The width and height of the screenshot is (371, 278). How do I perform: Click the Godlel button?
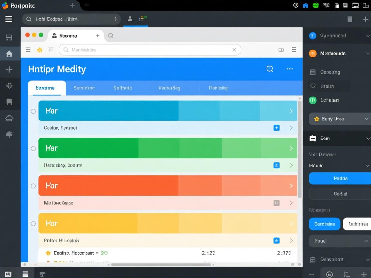click(x=340, y=194)
